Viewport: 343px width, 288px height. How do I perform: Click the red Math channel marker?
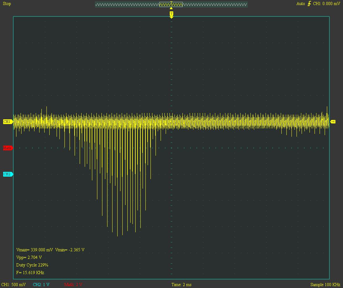tap(8, 148)
